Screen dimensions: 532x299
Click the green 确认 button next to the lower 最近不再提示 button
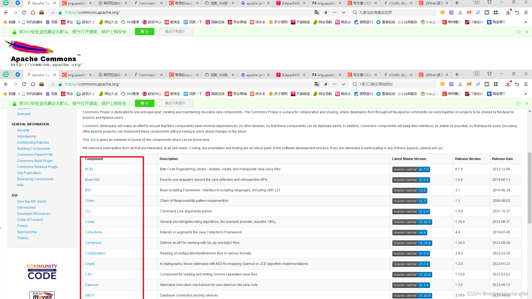tap(144, 103)
